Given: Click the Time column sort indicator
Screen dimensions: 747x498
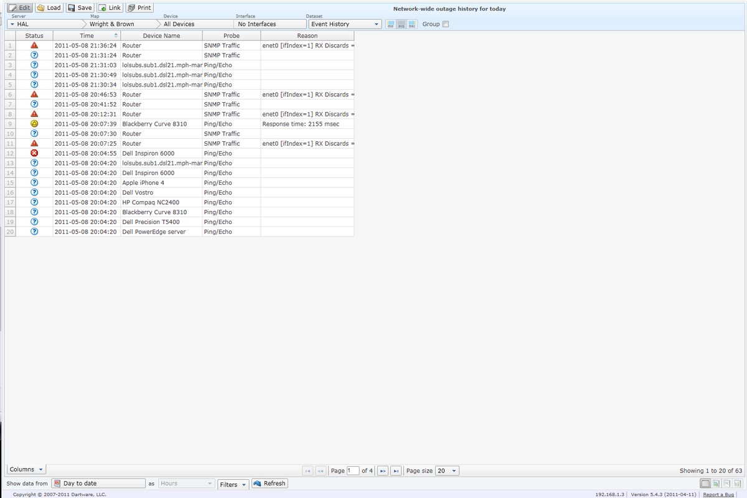Looking at the screenshot, I should click(115, 35).
